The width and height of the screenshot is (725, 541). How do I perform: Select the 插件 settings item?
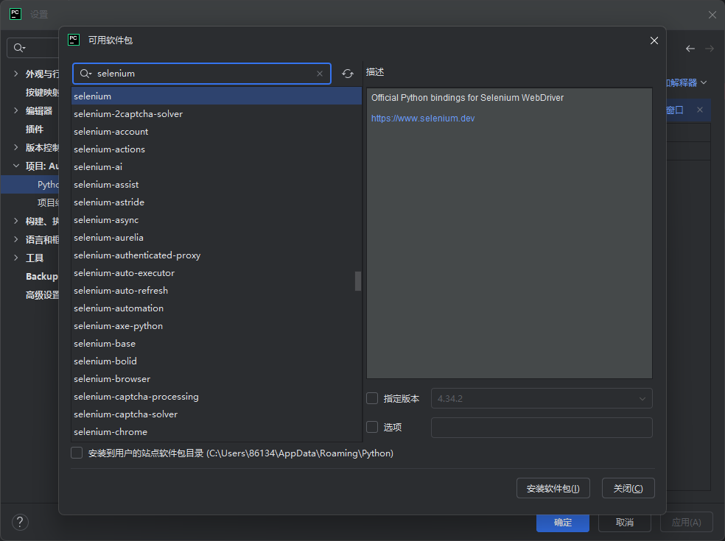(x=35, y=130)
